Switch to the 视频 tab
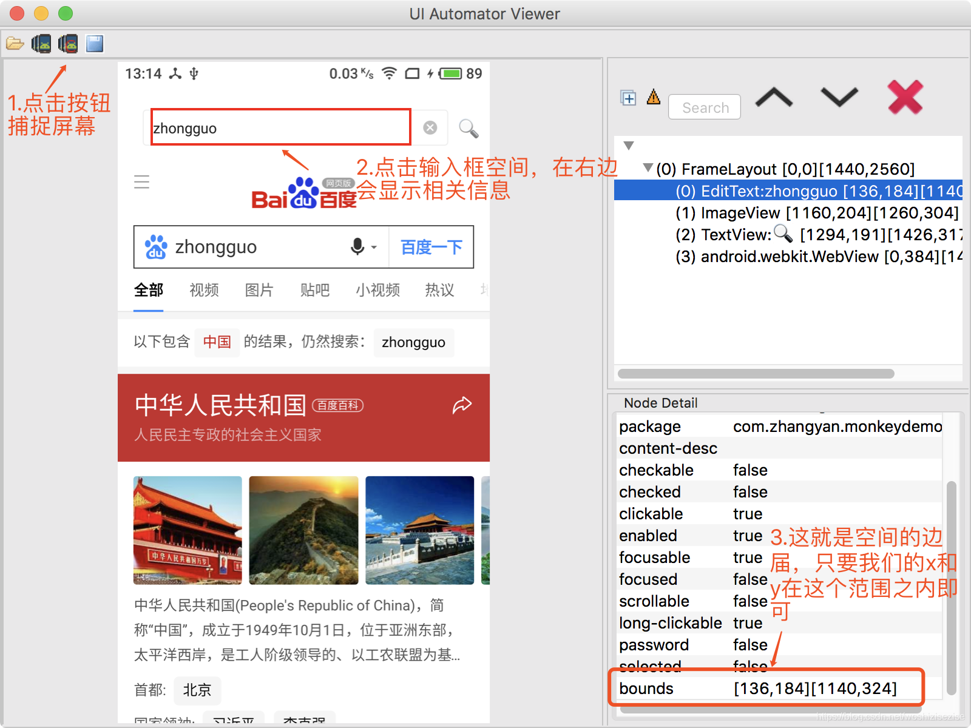 (204, 290)
